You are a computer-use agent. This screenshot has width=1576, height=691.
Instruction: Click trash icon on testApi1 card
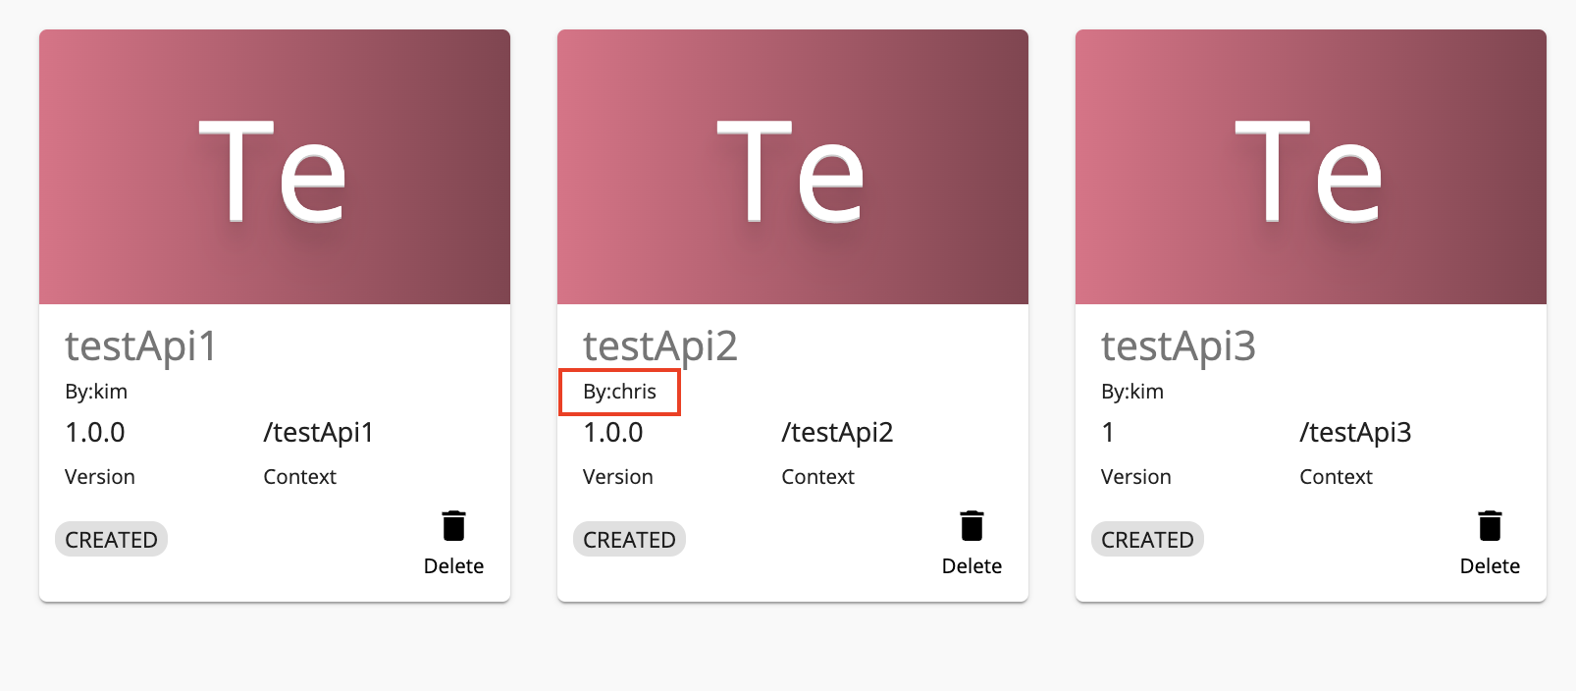click(453, 526)
